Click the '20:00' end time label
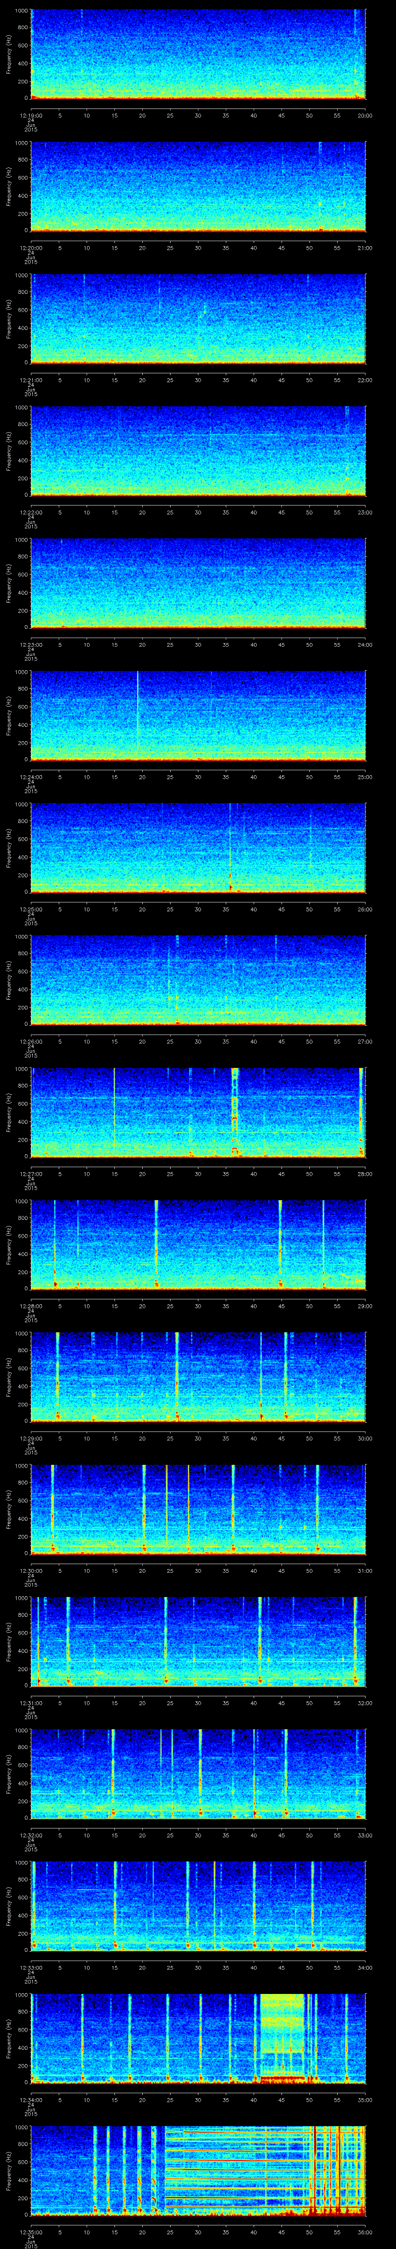The height and width of the screenshot is (2249, 396). pyautogui.click(x=365, y=114)
